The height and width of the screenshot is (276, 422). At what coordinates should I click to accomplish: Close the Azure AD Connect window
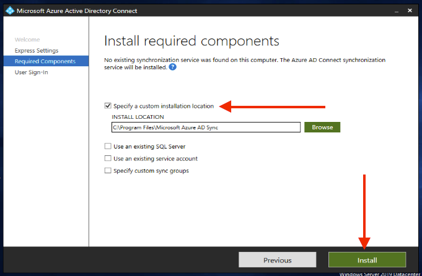[410, 11]
